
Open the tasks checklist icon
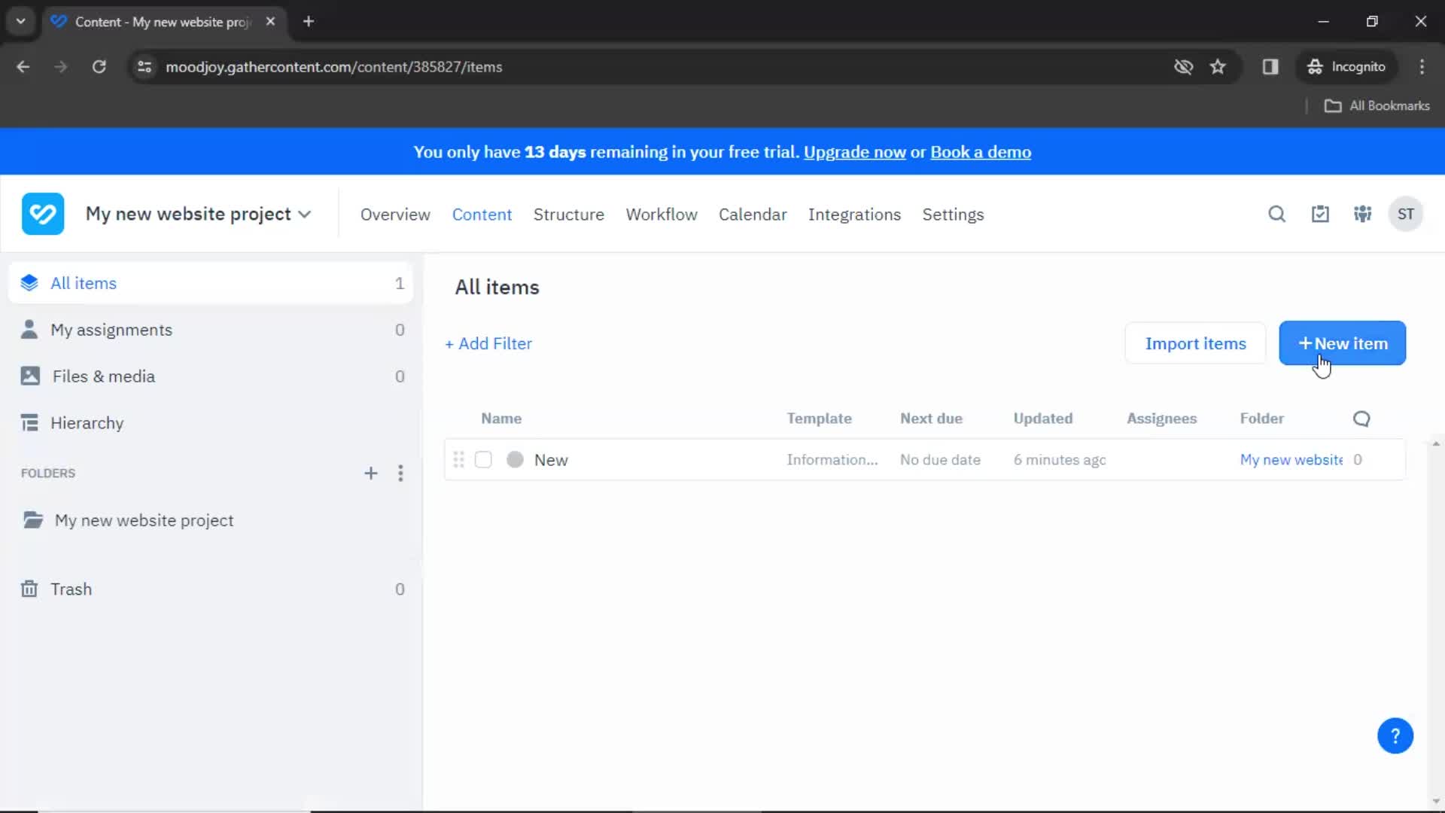click(1320, 214)
